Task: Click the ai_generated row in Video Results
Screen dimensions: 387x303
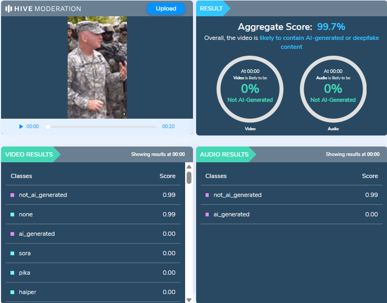Action: (x=93, y=234)
